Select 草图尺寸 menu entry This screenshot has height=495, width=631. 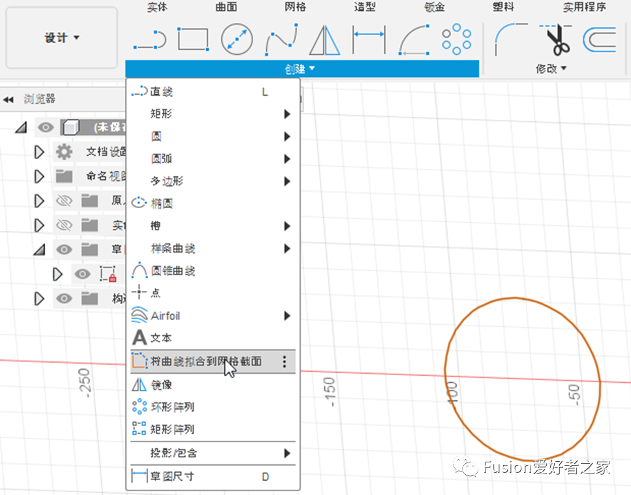(172, 477)
